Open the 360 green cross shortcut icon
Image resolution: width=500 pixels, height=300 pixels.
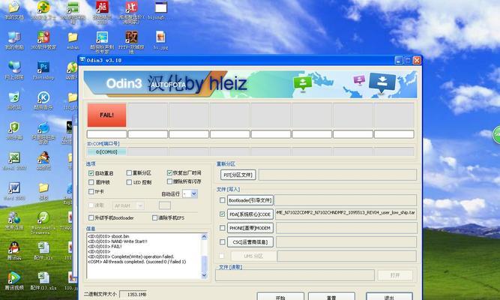point(43,7)
